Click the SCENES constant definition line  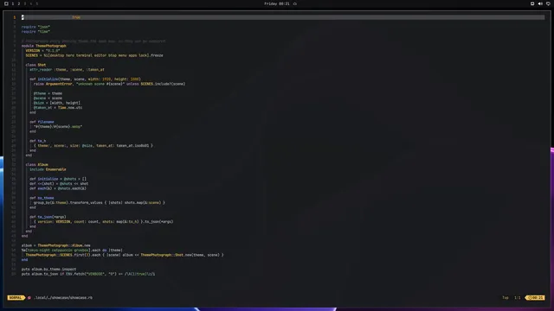coord(94,55)
